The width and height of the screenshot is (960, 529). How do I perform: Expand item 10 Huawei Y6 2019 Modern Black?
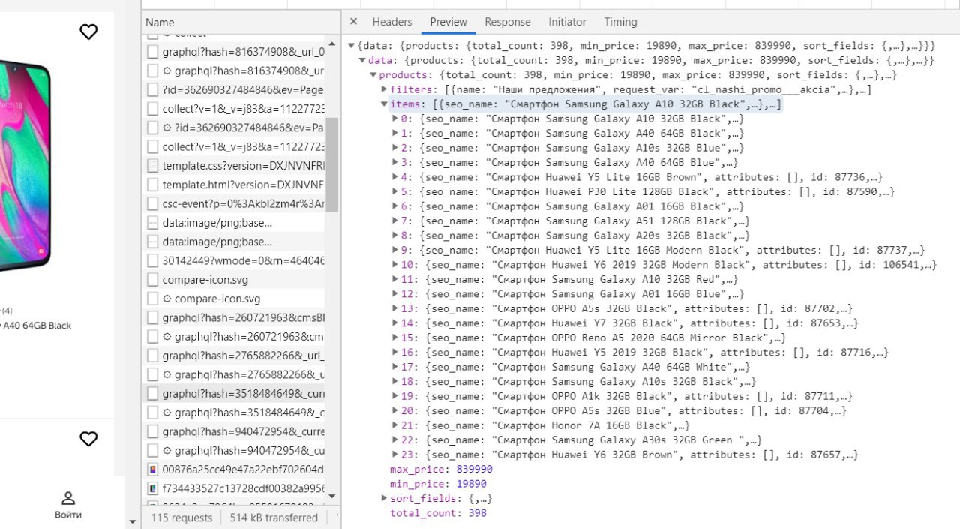pyautogui.click(x=396, y=265)
